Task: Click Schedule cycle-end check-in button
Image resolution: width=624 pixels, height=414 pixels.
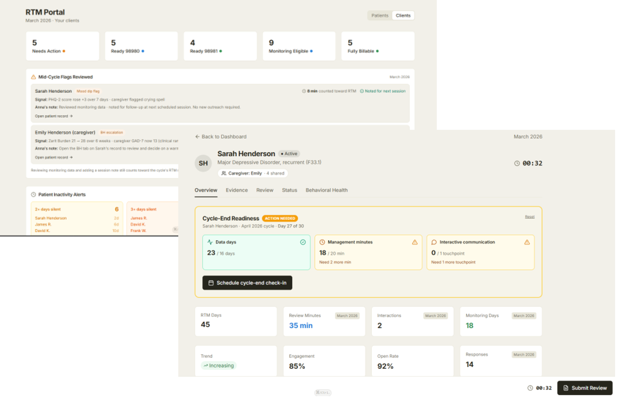Action: coord(247,283)
